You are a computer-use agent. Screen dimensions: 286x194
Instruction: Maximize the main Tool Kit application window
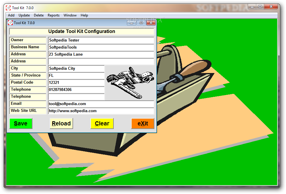point(260,7)
